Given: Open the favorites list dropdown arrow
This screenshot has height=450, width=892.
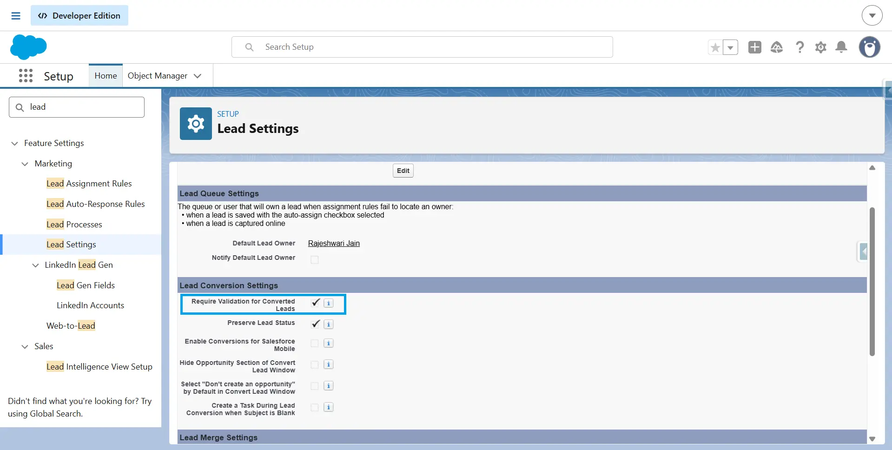Looking at the screenshot, I should click(x=730, y=47).
